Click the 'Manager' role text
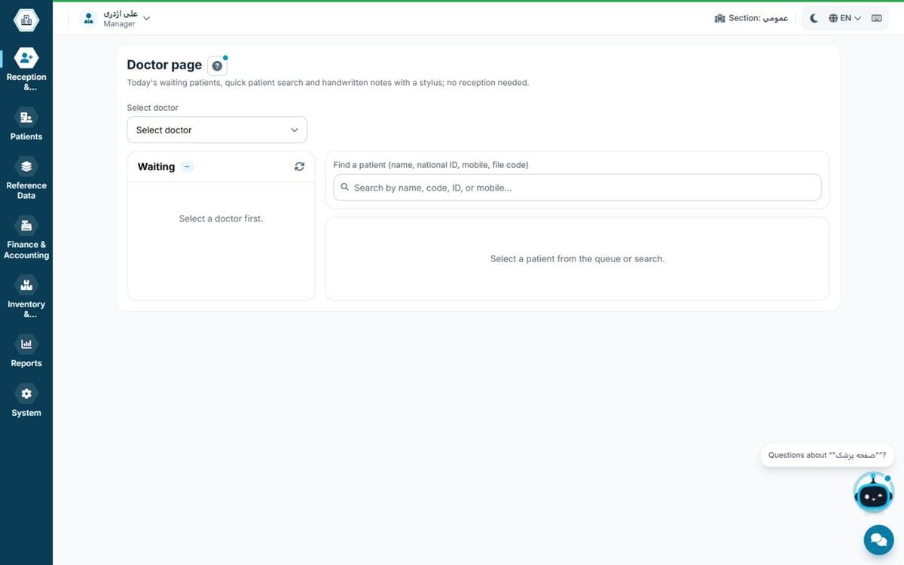This screenshot has width=904, height=565. tap(119, 24)
